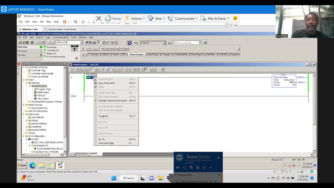Collapse the Tasks folder in organizer tree
Screen dimensions: 334x188
coord(23,80)
